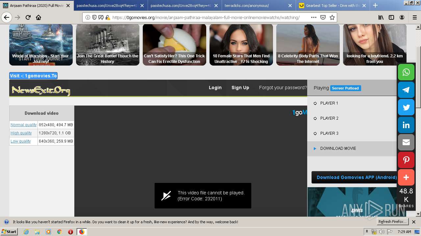The width and height of the screenshot is (421, 236).
Task: Download High quality video link
Action: coord(21,133)
